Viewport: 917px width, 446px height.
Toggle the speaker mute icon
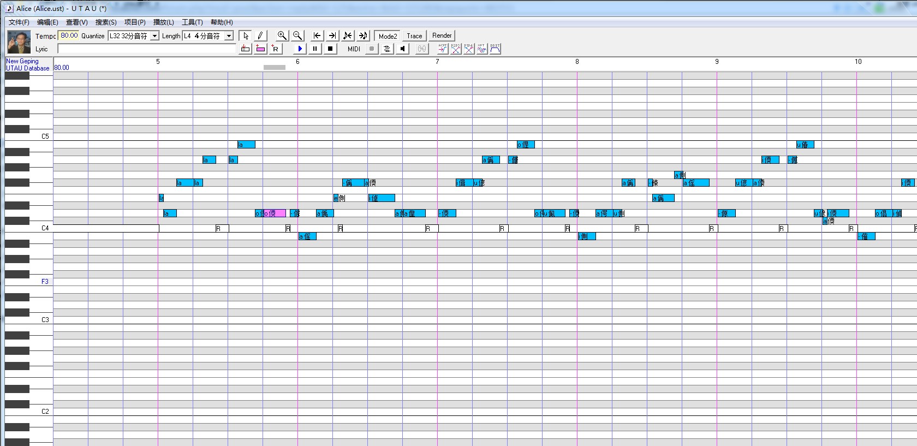(x=403, y=49)
